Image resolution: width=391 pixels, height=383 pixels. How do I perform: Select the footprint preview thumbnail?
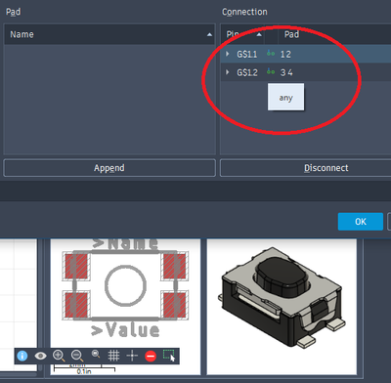125,307
